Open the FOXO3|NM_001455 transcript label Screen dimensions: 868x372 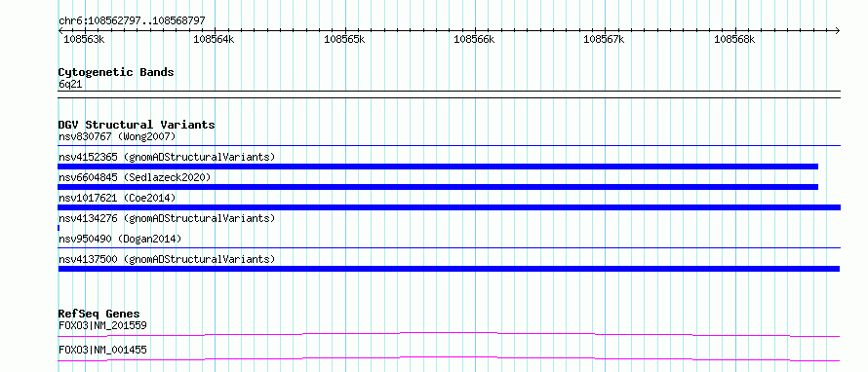click(103, 350)
